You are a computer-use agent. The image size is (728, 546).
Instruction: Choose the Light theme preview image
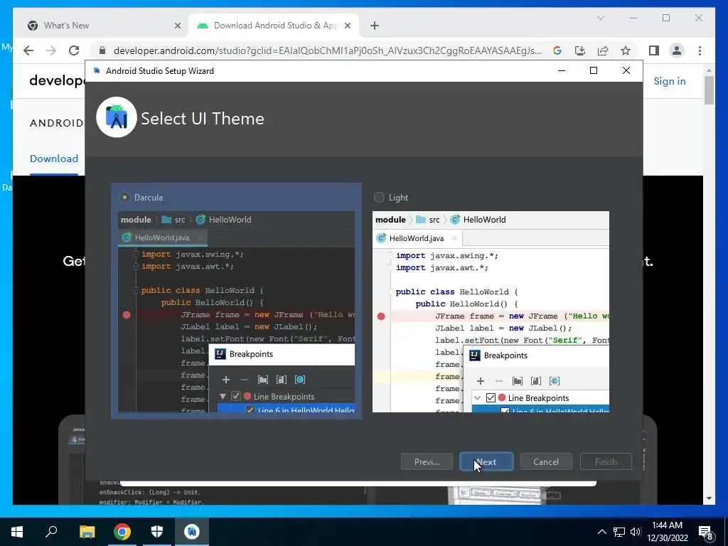click(491, 312)
